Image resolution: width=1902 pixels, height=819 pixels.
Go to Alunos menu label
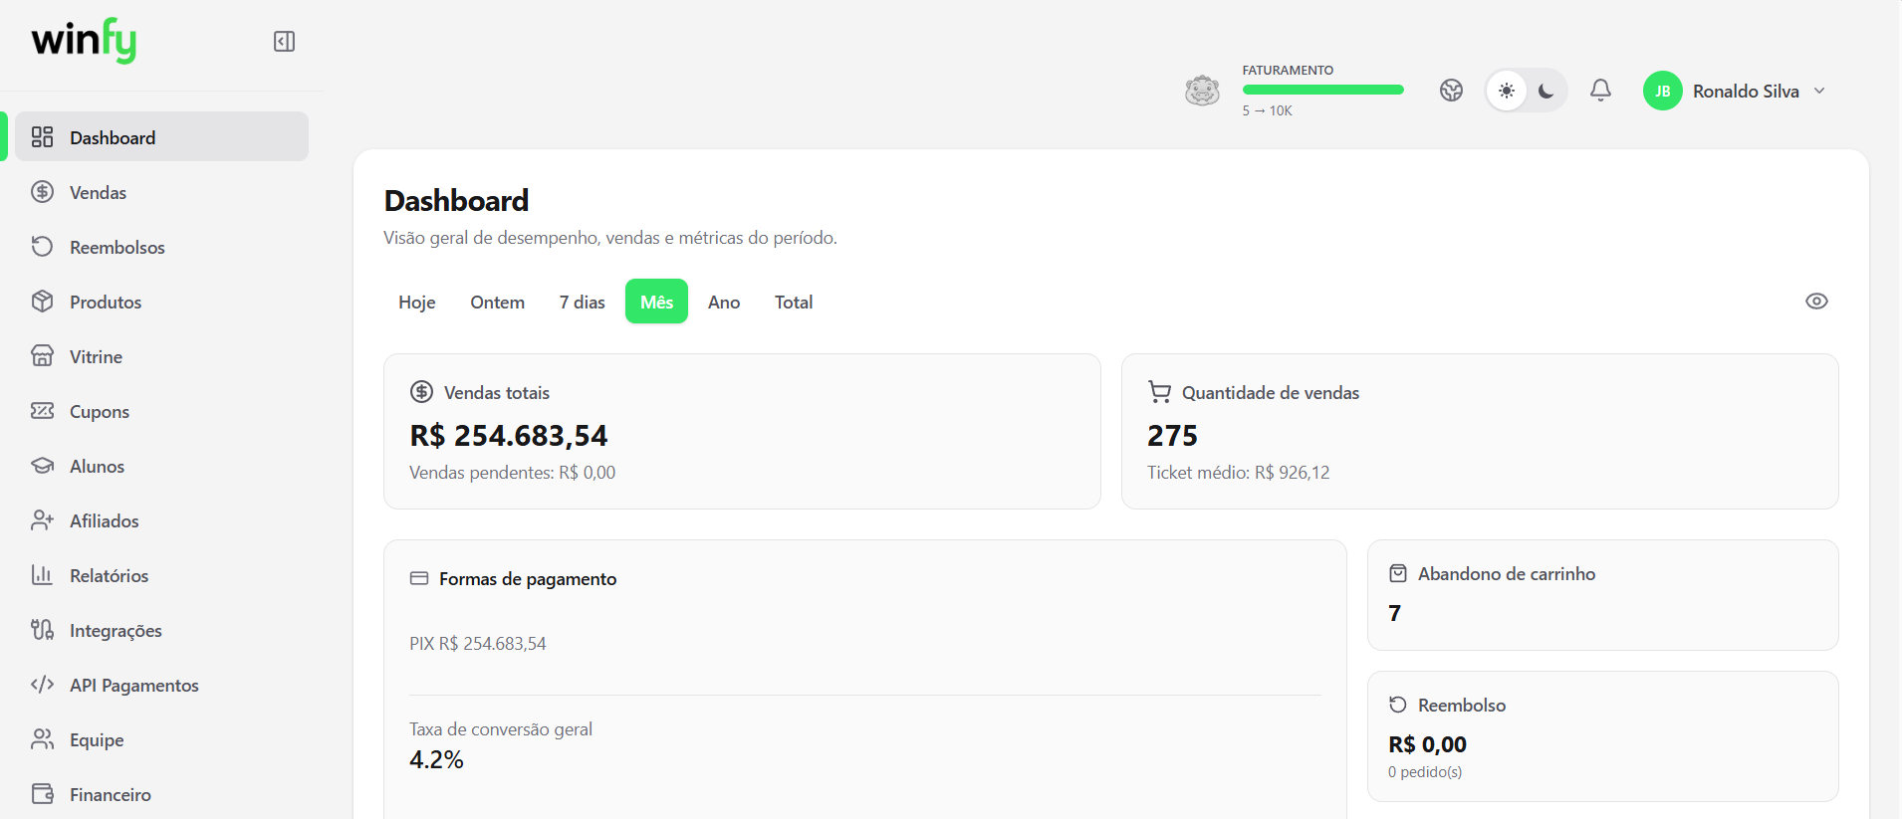coord(97,467)
